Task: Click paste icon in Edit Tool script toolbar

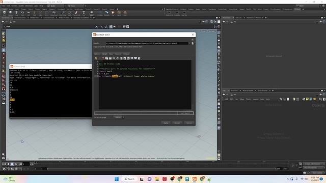Action: pyautogui.click(x=110, y=58)
